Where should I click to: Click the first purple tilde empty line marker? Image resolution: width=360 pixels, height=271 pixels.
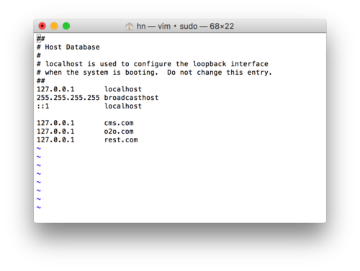39,149
